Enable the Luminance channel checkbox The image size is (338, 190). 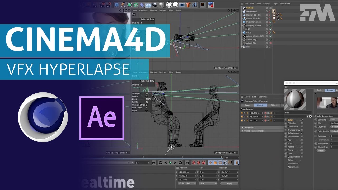tap(302, 127)
